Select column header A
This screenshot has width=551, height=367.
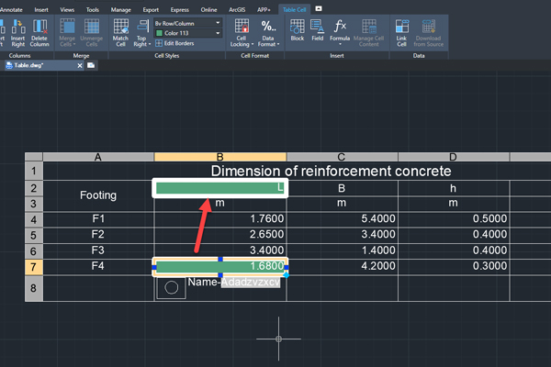click(x=98, y=157)
